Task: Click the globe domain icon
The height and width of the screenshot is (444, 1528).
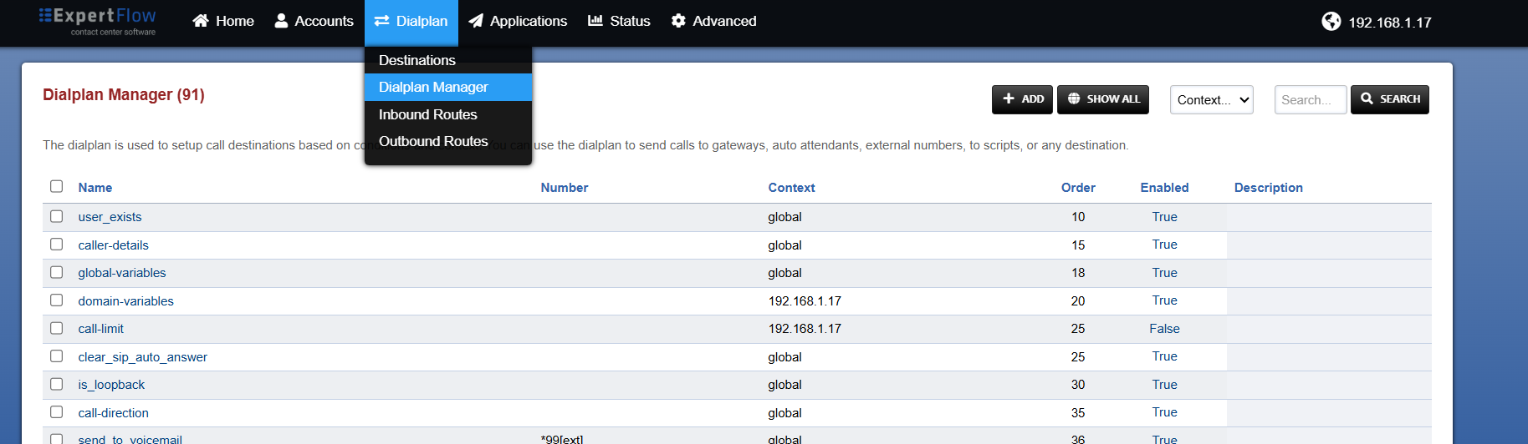Action: [1331, 22]
